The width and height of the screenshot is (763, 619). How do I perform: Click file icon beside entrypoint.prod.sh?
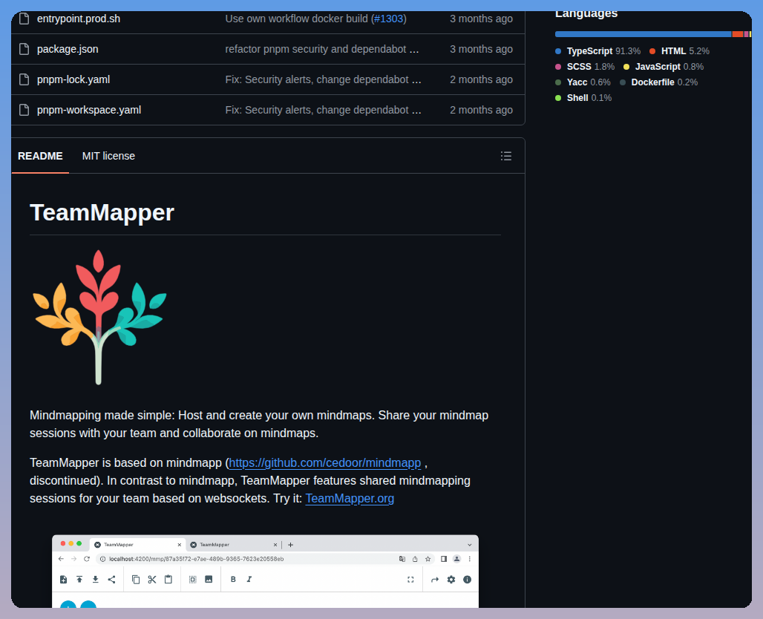point(24,19)
